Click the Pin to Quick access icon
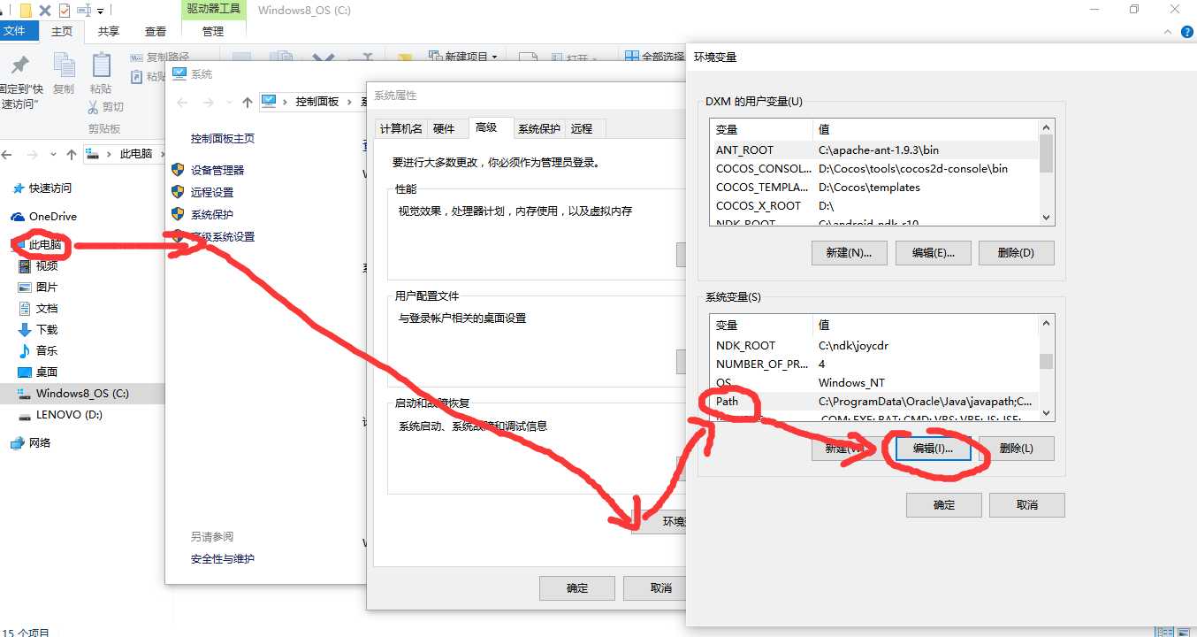This screenshot has height=637, width=1197. pos(19,65)
